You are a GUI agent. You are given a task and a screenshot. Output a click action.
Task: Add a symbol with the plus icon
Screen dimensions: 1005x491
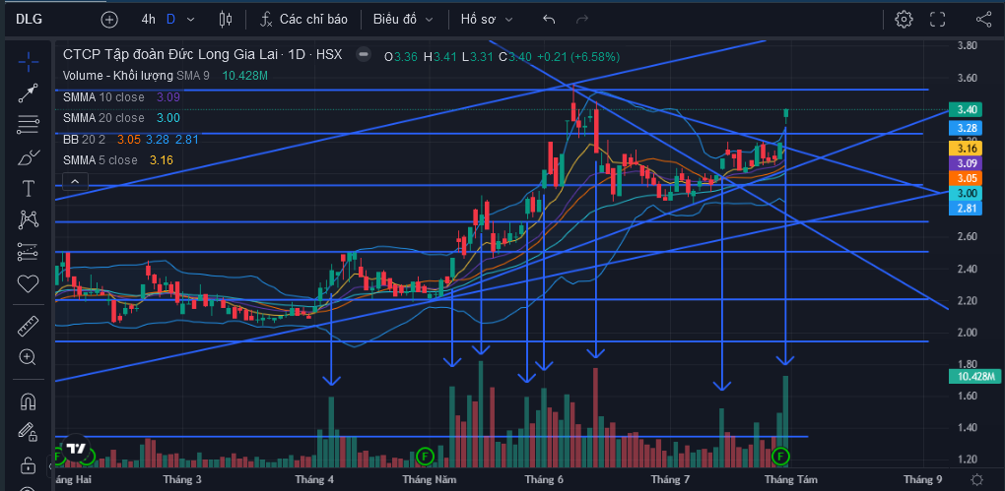[109, 20]
